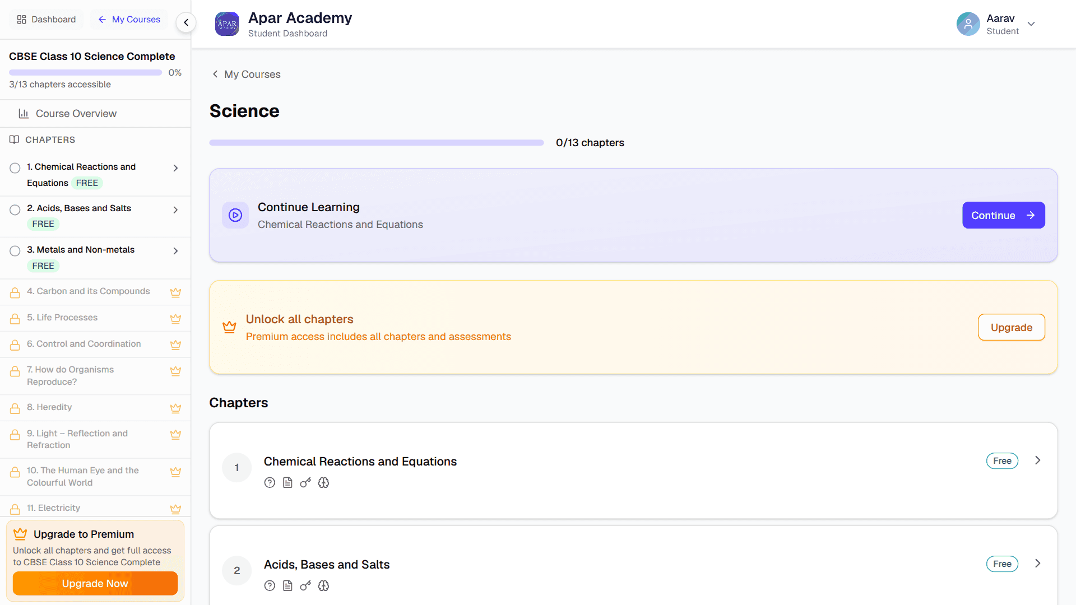Open locked chapter 9 Light – Reflection and Refraction
This screenshot has width=1076, height=605.
coord(95,440)
